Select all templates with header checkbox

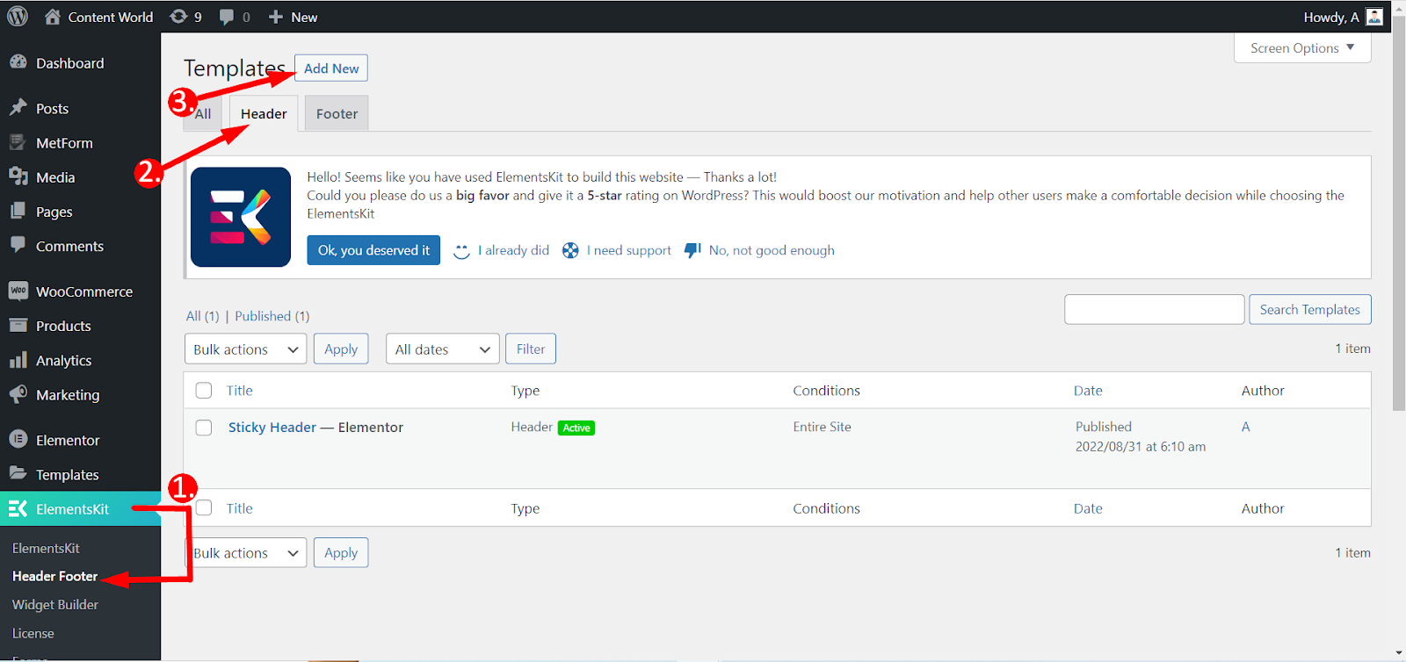coord(204,391)
